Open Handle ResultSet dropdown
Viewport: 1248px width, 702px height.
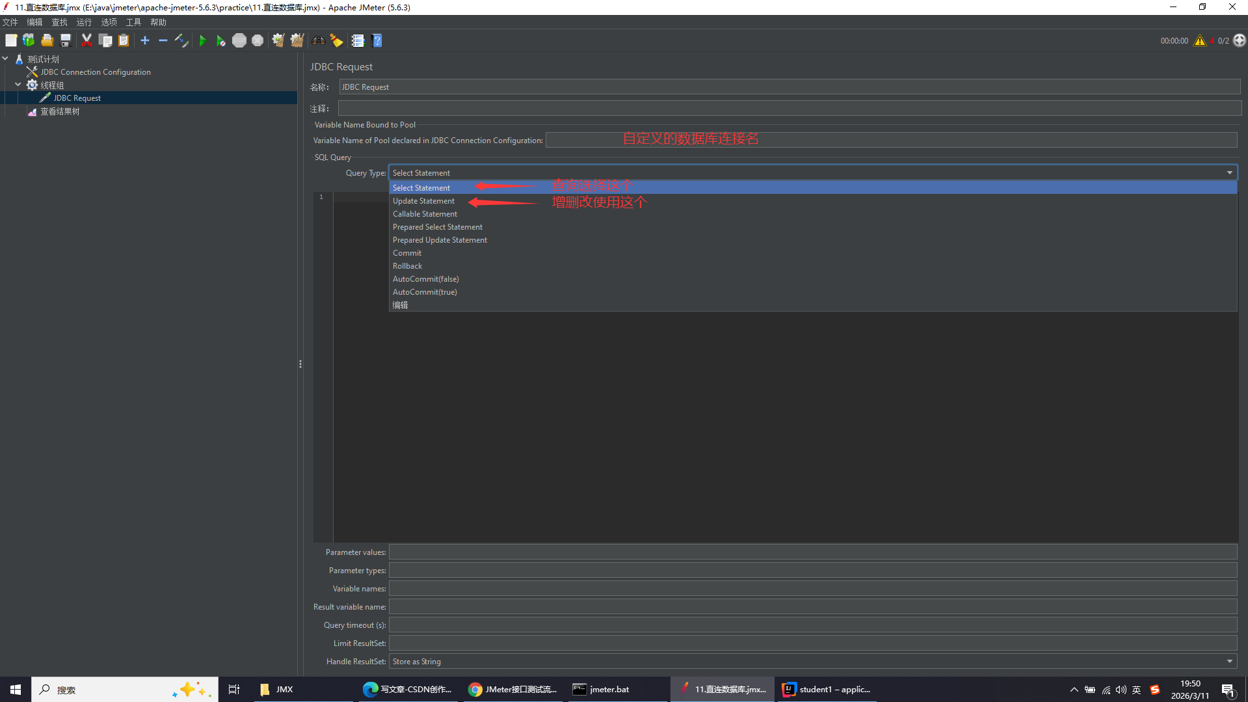(x=813, y=661)
